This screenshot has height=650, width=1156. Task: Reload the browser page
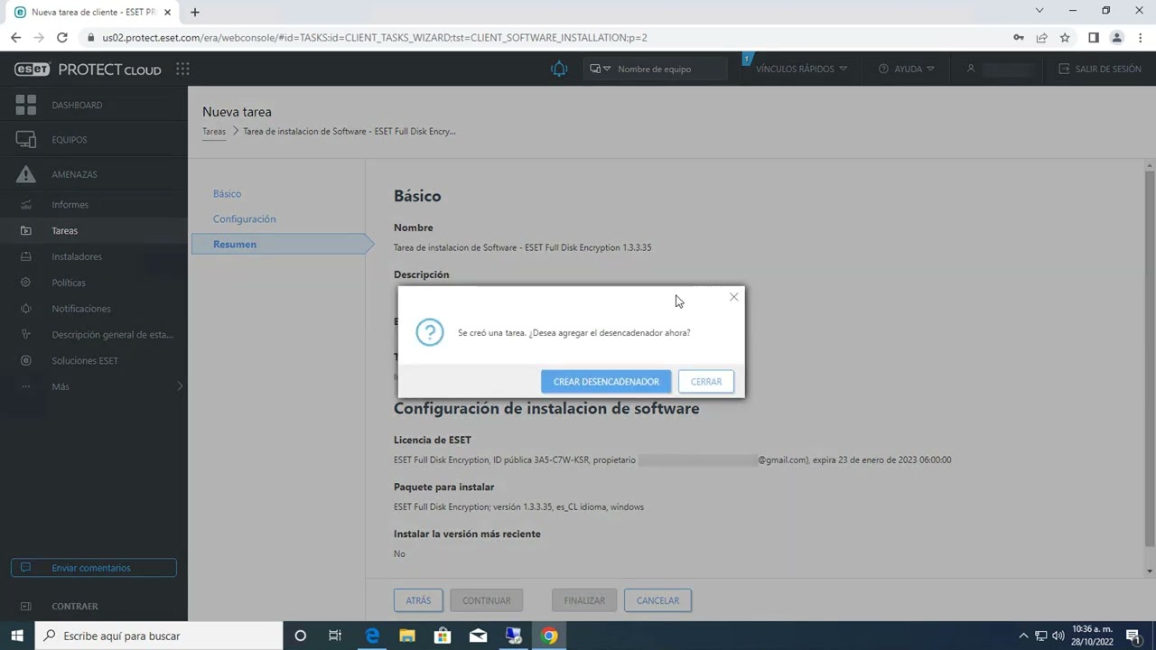pos(62,38)
